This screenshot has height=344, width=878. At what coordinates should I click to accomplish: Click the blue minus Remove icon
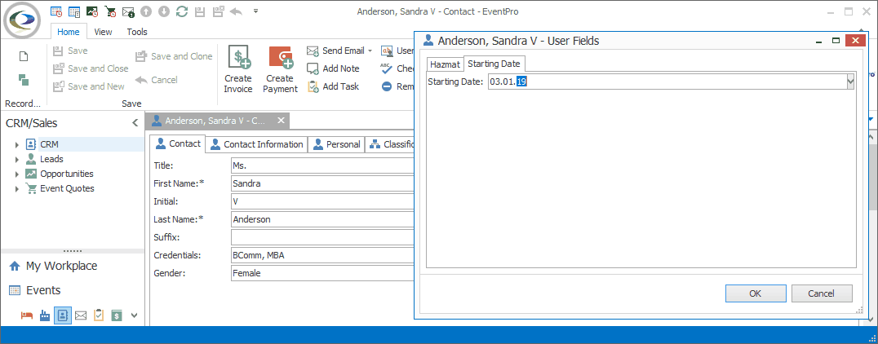386,86
